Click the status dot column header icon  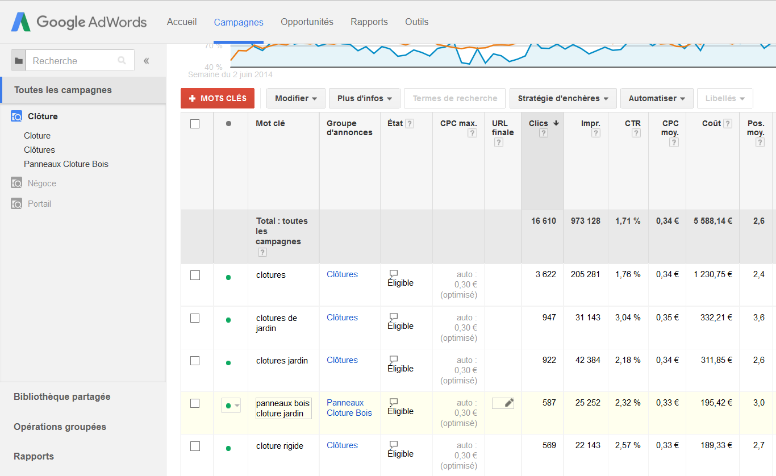(x=228, y=123)
